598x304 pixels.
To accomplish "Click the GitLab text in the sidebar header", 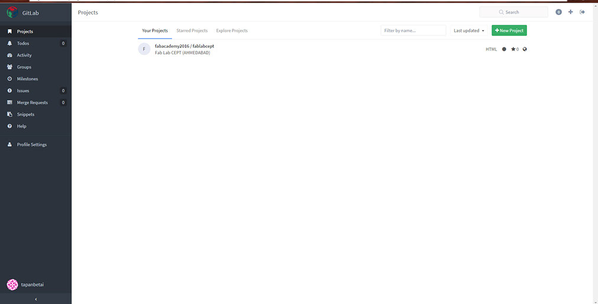I will 31,12.
